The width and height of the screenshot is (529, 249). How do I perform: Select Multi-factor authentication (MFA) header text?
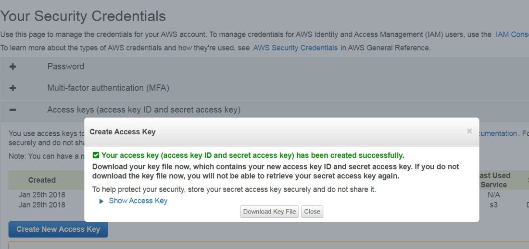pyautogui.click(x=108, y=88)
